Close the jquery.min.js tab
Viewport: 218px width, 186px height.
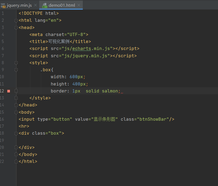click(35, 5)
